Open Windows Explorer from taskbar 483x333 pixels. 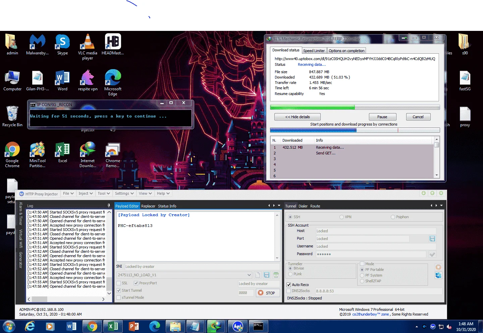pyautogui.click(x=175, y=326)
